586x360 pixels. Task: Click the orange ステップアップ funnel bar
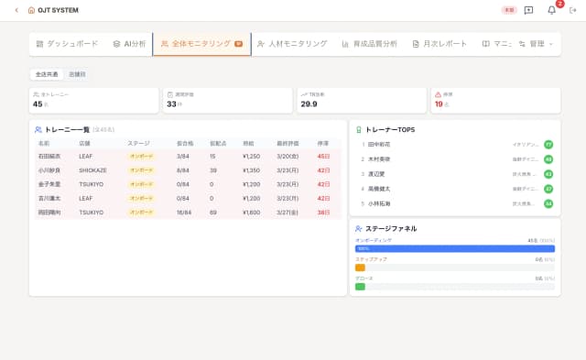click(360, 267)
